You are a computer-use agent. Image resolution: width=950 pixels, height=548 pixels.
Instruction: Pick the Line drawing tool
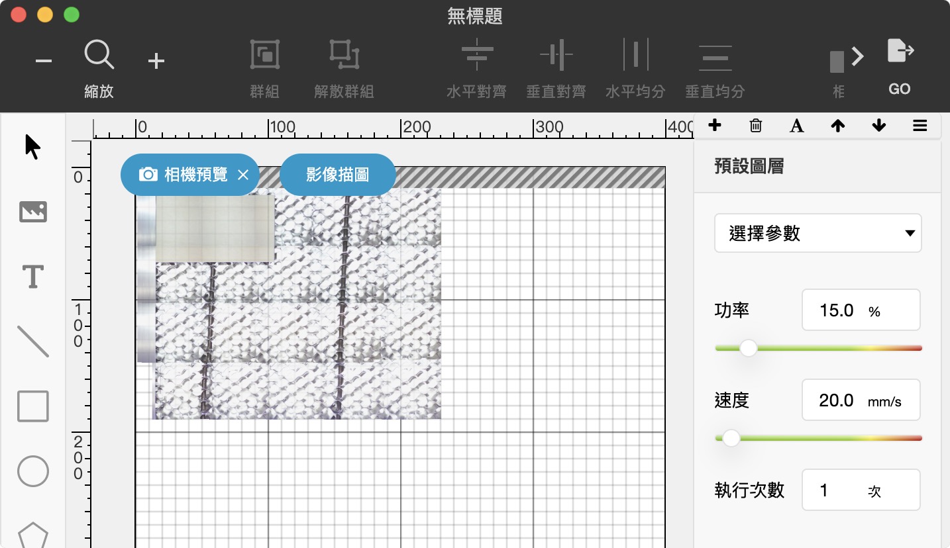pyautogui.click(x=32, y=342)
